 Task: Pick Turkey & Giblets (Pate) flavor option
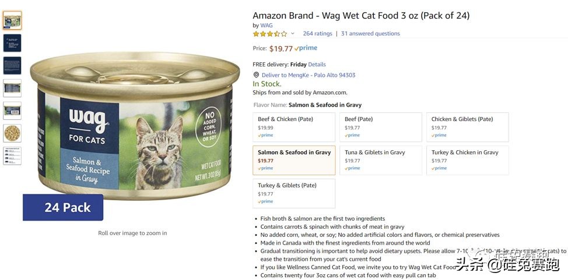point(294,193)
